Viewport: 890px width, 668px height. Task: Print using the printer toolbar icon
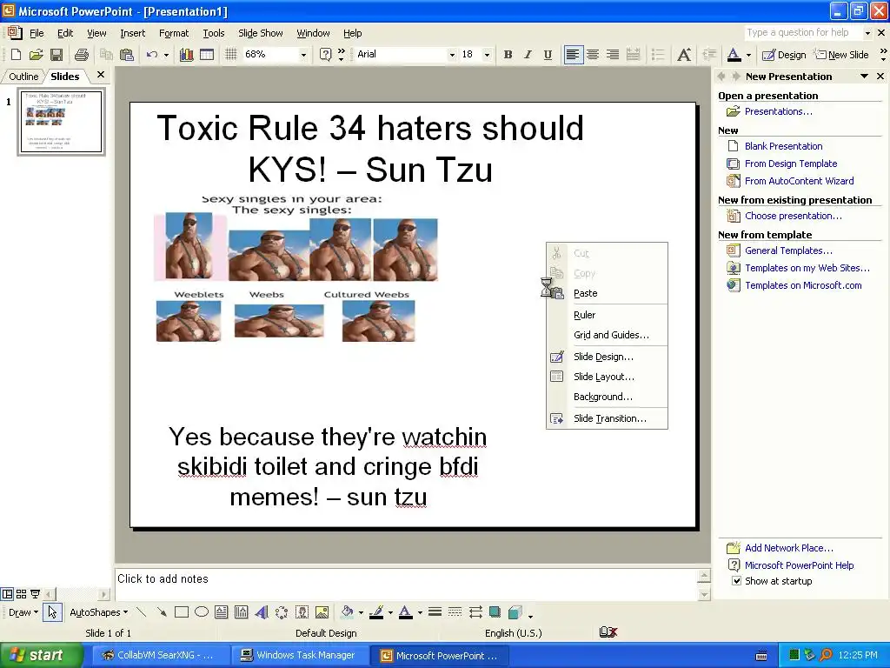82,55
